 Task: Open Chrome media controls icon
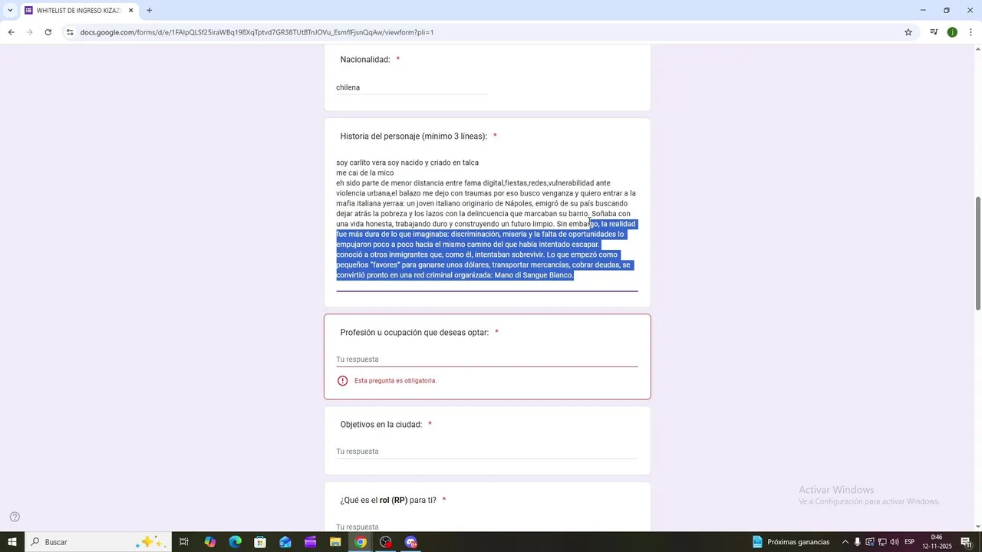934,32
